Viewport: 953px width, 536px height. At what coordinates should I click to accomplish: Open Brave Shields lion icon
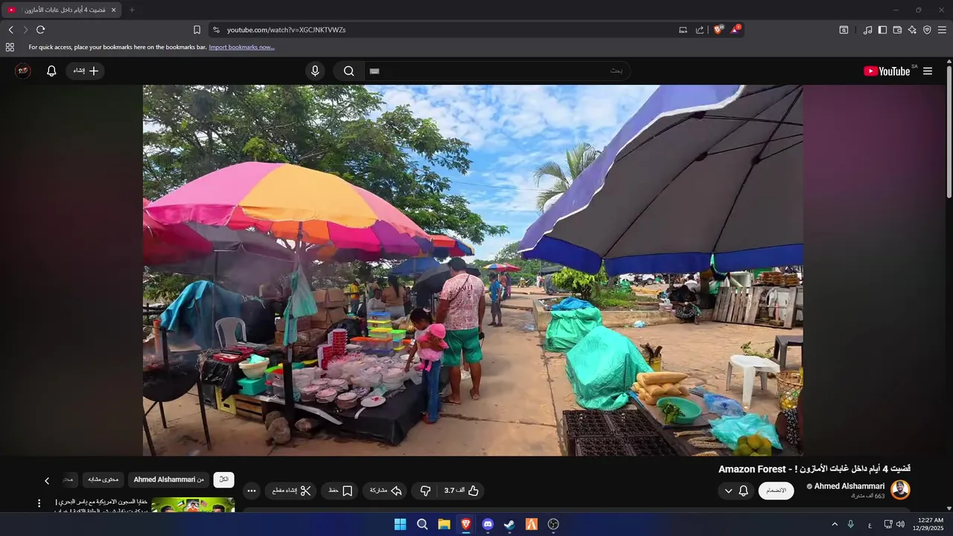pos(718,30)
